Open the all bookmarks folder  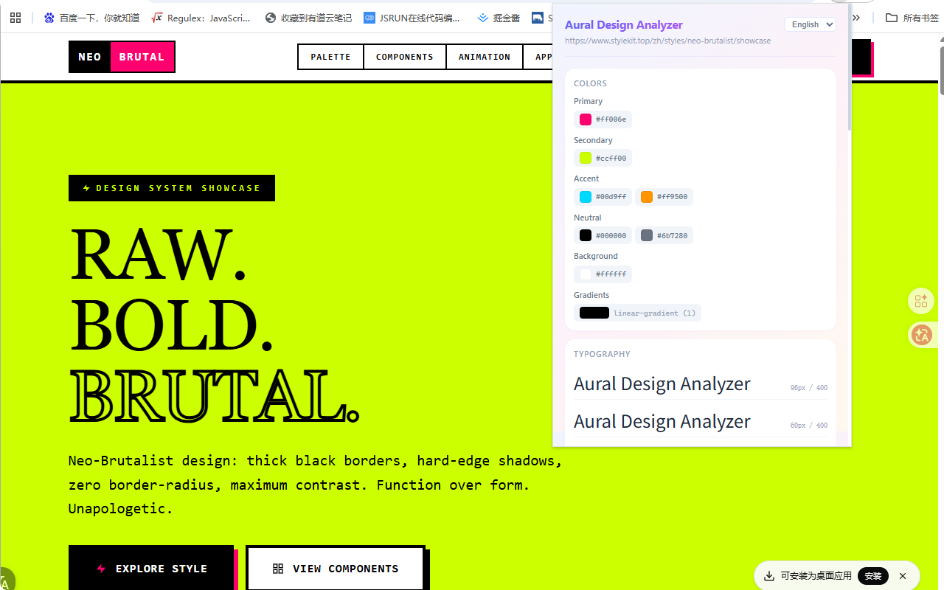(912, 18)
